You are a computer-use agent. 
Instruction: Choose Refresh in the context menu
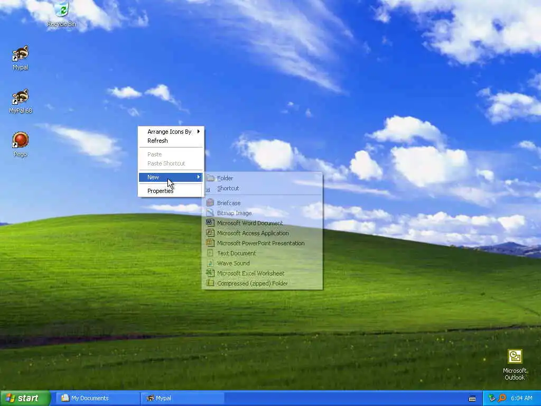[171, 141]
